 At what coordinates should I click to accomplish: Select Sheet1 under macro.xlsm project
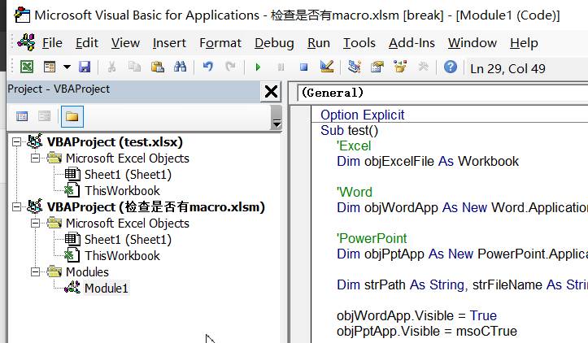128,240
